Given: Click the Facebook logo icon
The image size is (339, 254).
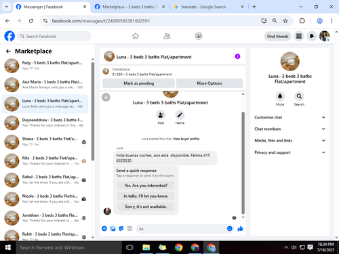Looking at the screenshot, I should tap(9, 36).
